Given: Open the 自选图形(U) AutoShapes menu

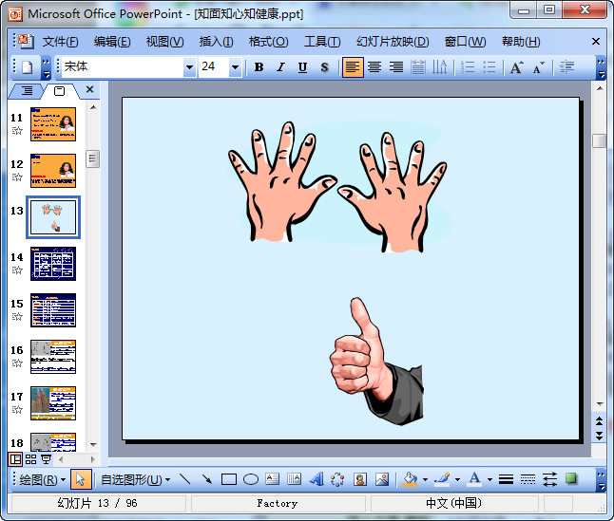Looking at the screenshot, I should pos(136,479).
